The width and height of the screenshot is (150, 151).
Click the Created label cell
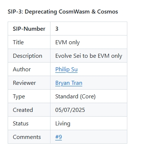coord(29,110)
